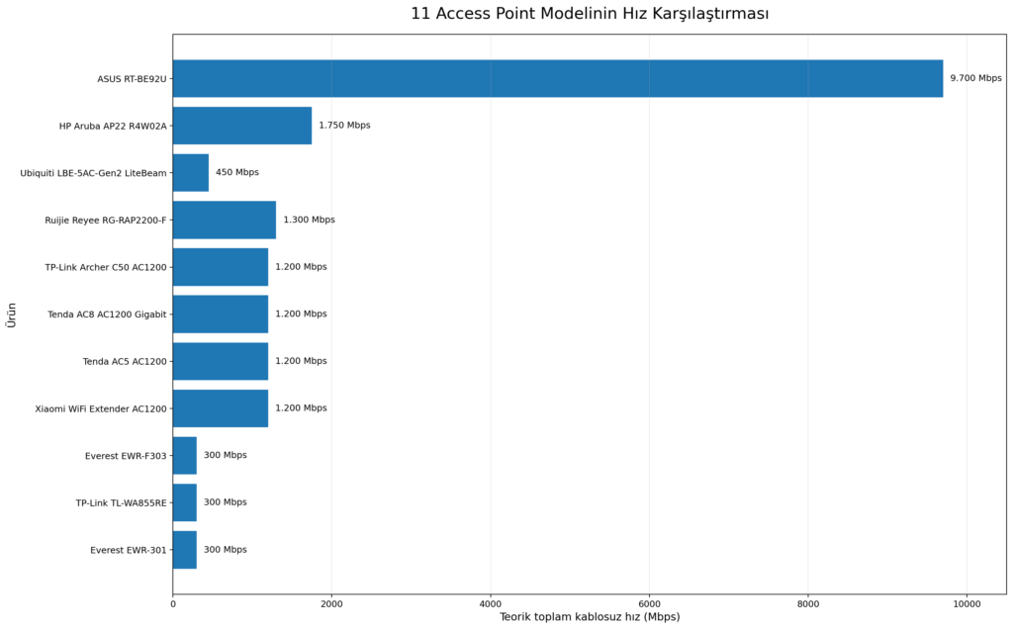Click the '450 Mbps' value label
Image resolution: width=1013 pixels, height=629 pixels.
click(237, 172)
